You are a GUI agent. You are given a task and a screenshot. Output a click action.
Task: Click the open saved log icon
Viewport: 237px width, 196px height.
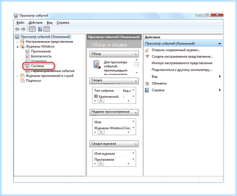147,50
